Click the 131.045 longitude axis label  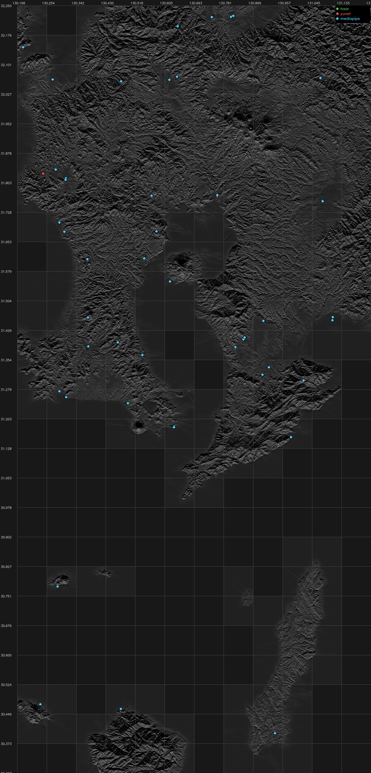tap(314, 3)
